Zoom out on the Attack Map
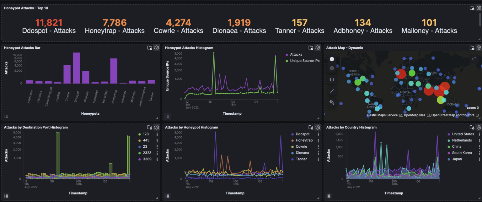Image resolution: width=482 pixels, height=202 pixels. point(332,68)
